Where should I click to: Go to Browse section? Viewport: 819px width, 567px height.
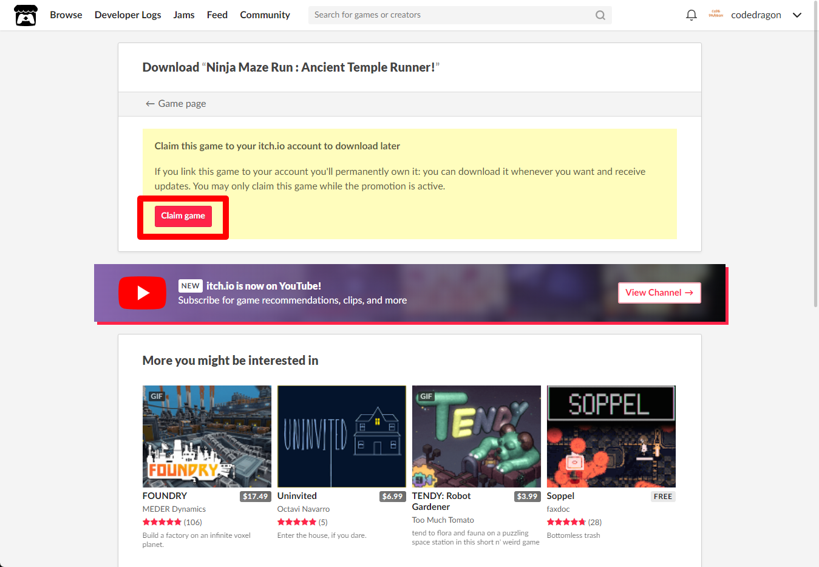pyautogui.click(x=66, y=15)
